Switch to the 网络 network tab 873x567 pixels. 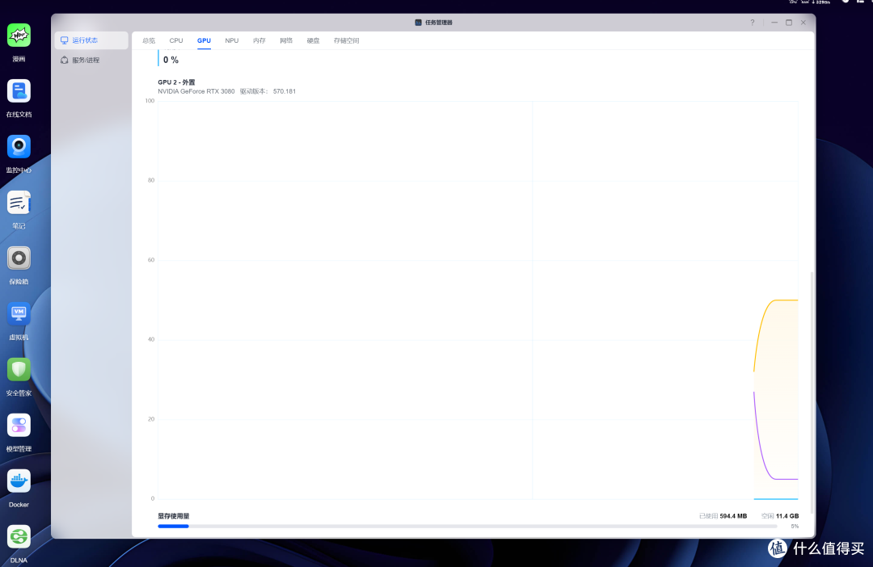coord(286,40)
